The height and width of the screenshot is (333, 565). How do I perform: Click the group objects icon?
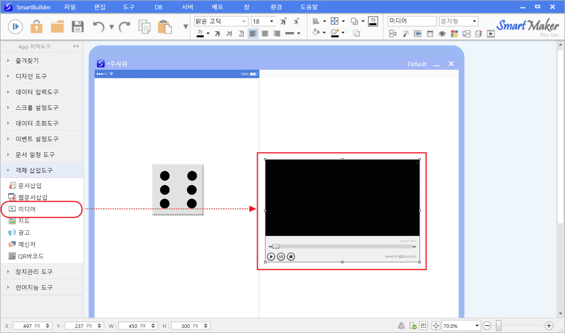click(356, 33)
